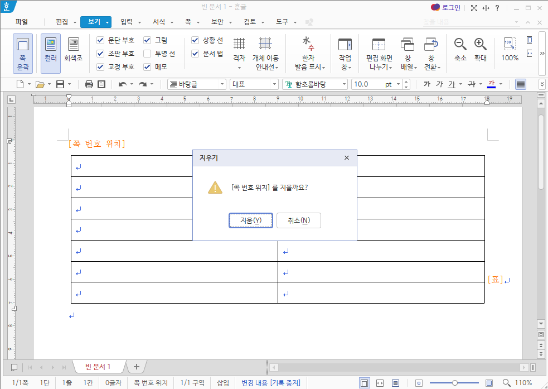The height and width of the screenshot is (389, 548).
Task: Click 한자 발음 표시 icon
Action: click(309, 53)
